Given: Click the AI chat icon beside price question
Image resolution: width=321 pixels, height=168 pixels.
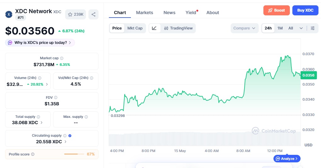Looking at the screenshot, I should (x=10, y=43).
